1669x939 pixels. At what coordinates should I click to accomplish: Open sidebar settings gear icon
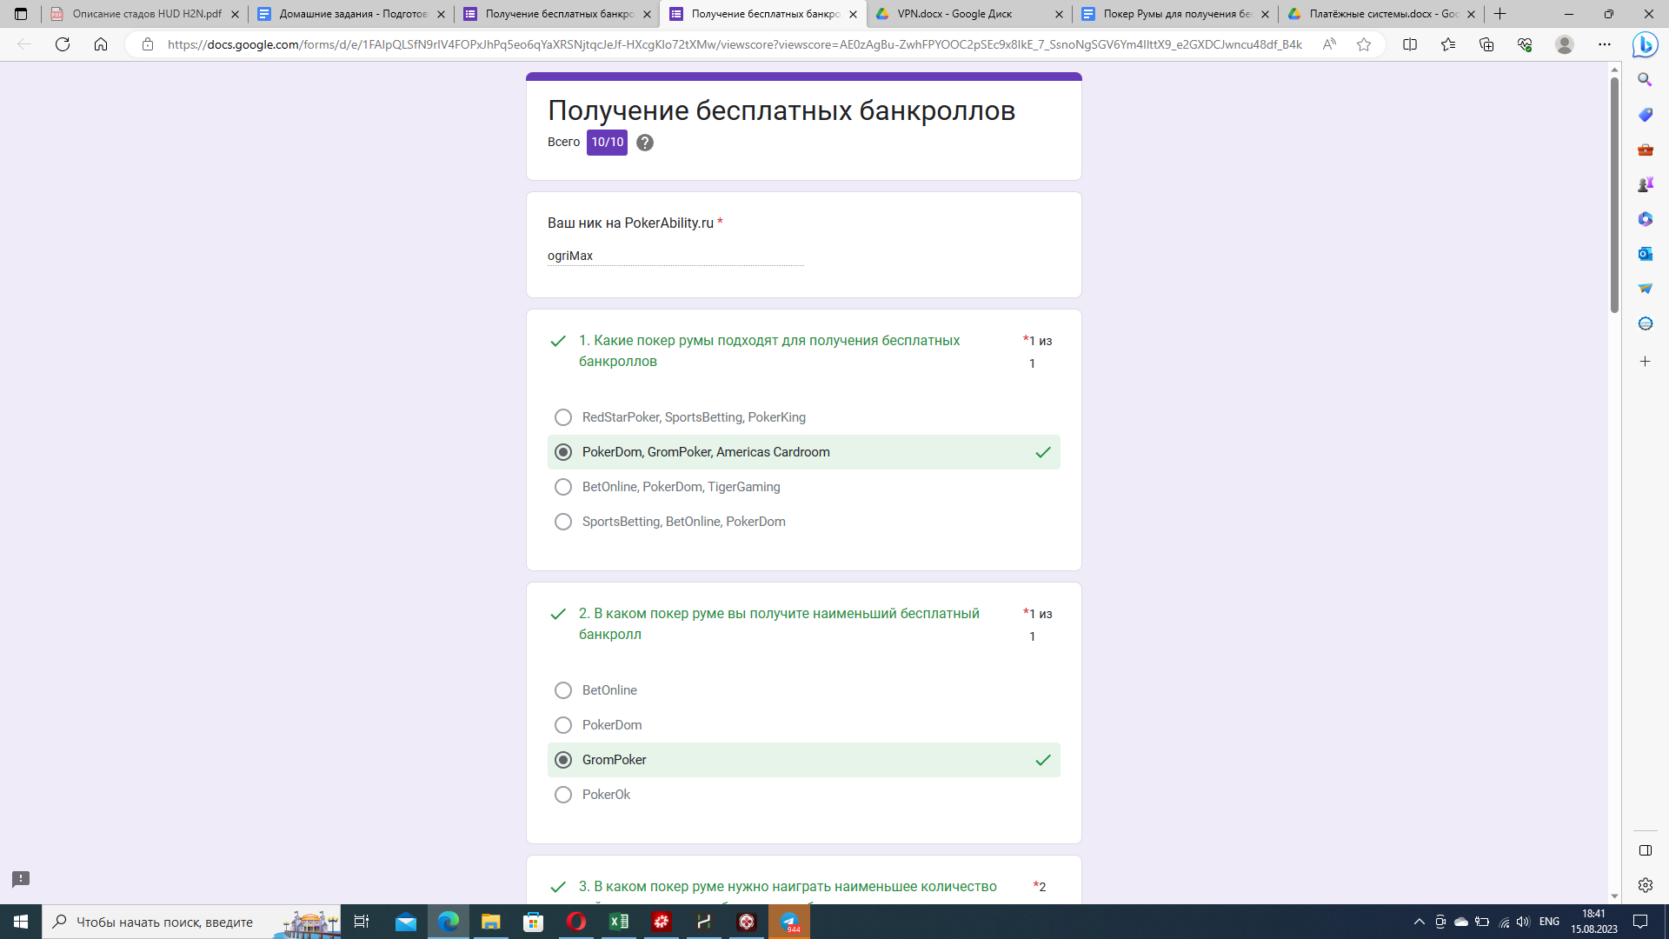[x=1645, y=885]
